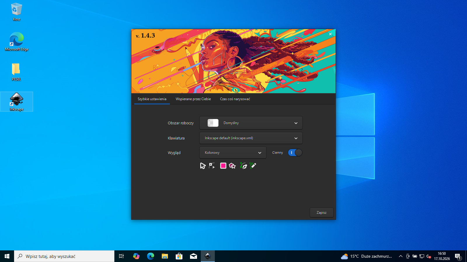The width and height of the screenshot is (467, 262).
Task: Click the Inkscape splash artwork banner
Action: point(233,61)
